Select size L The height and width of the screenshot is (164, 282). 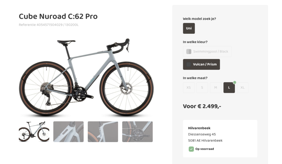(x=229, y=88)
